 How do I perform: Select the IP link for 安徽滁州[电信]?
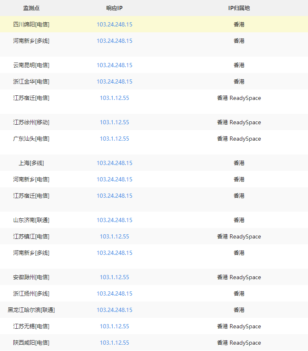click(x=114, y=277)
